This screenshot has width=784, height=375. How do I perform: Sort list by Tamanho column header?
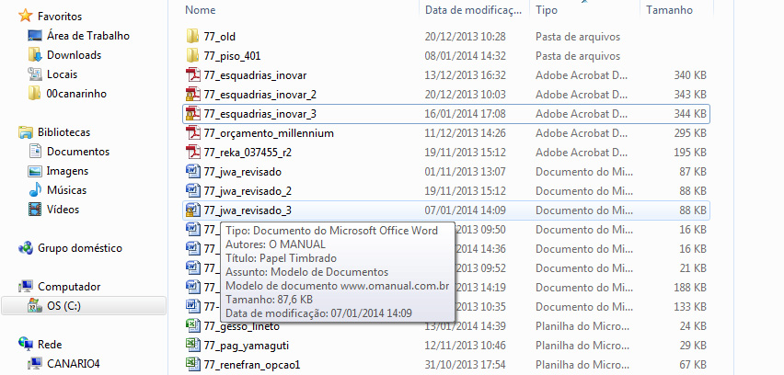[x=669, y=10]
